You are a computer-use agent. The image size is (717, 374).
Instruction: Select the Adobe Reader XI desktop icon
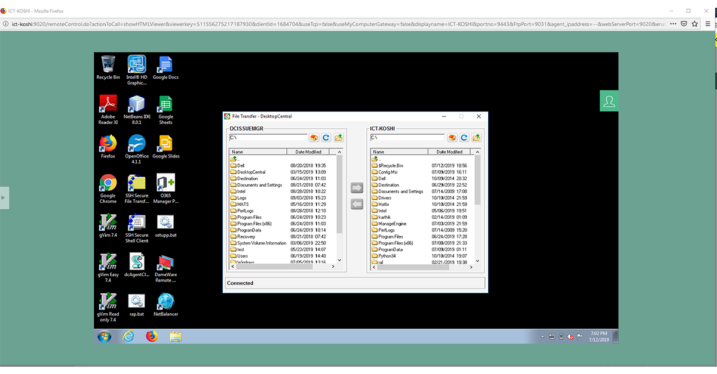108,110
